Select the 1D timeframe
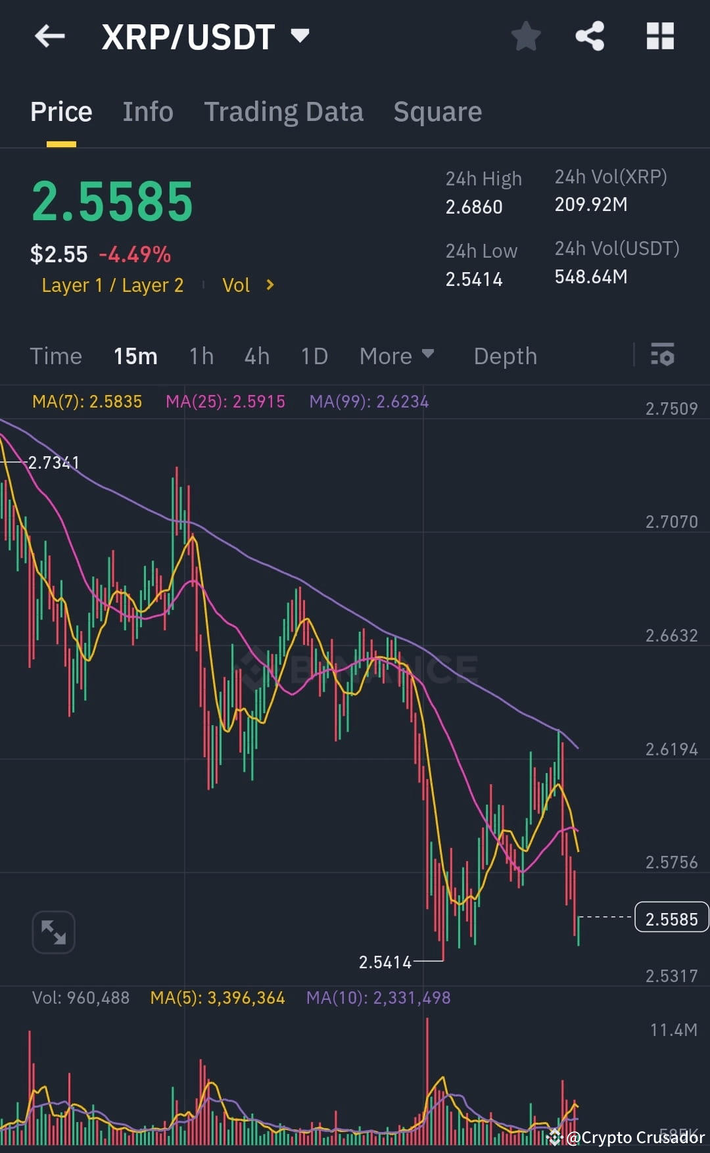The image size is (710, 1153). pos(314,356)
